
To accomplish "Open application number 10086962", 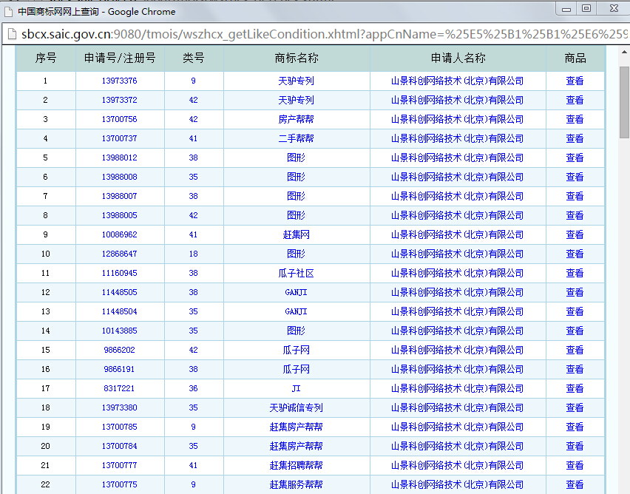I will click(x=119, y=234).
